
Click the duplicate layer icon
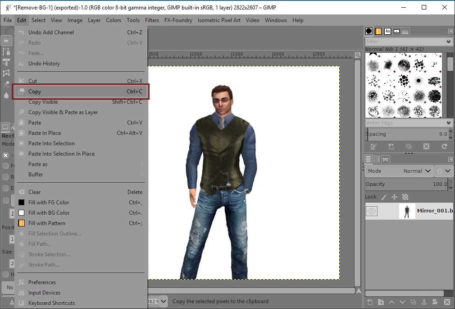413,302
